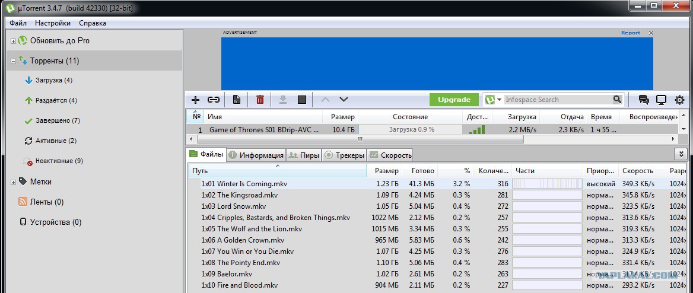
Task: Switch to the Файлы tab
Action: coord(207,154)
